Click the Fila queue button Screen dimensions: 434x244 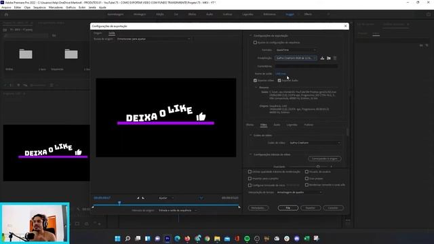[288, 208]
